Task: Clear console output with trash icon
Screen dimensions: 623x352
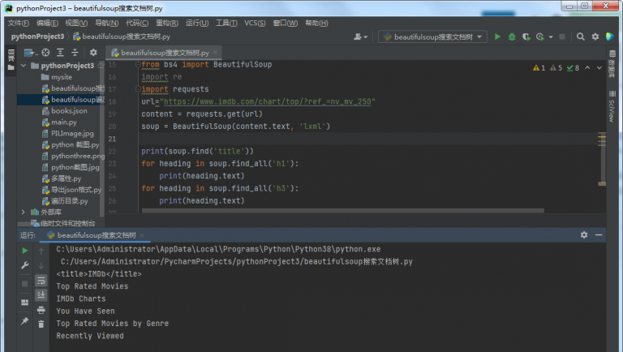Action: (41, 324)
